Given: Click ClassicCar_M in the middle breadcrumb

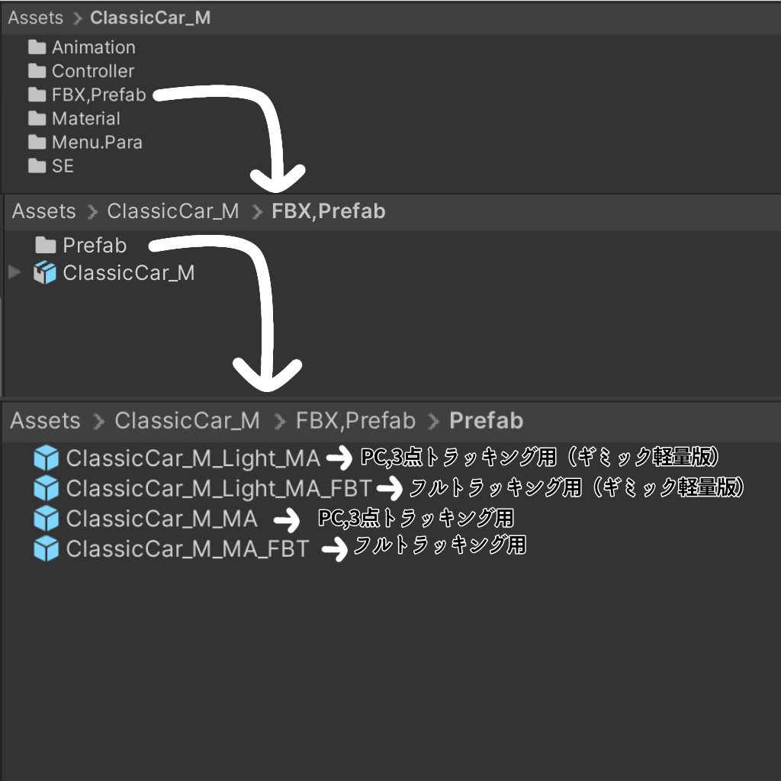Looking at the screenshot, I should (x=172, y=211).
